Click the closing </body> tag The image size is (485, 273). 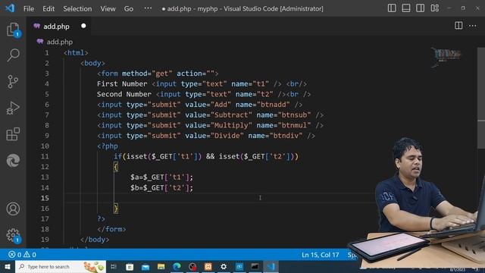click(95, 240)
